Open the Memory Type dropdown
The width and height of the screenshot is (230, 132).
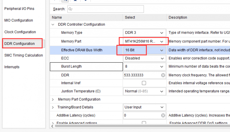tap(162, 33)
